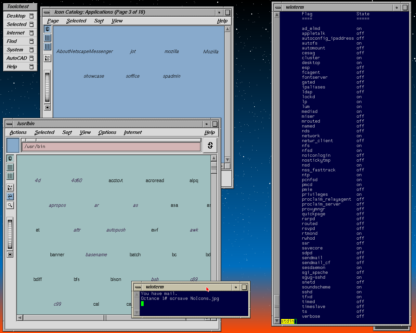This screenshot has width=416, height=333.
Task: Select the soffice item in Icon Catalog
Action: [x=133, y=76]
